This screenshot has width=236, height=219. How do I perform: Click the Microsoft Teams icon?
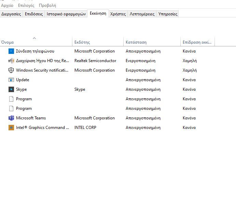11,118
